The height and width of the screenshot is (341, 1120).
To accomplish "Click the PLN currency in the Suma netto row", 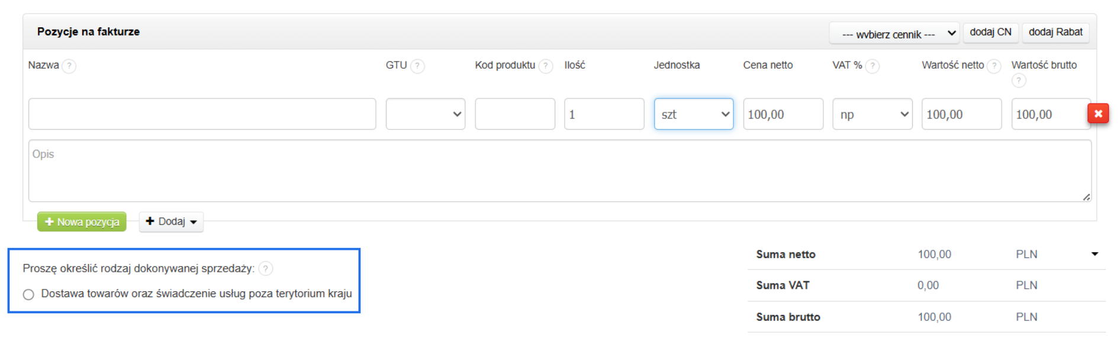I will point(1026,254).
